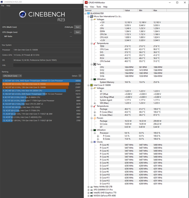Expand the Netac NVMe SSD 2TB node
The height and width of the screenshot is (198, 189).
click(88, 187)
